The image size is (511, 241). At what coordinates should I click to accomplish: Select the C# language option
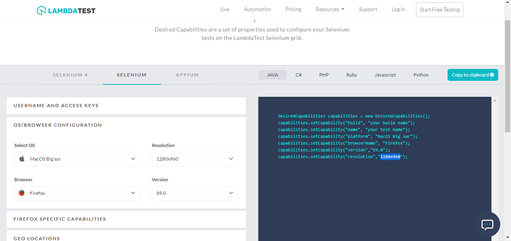pos(299,75)
